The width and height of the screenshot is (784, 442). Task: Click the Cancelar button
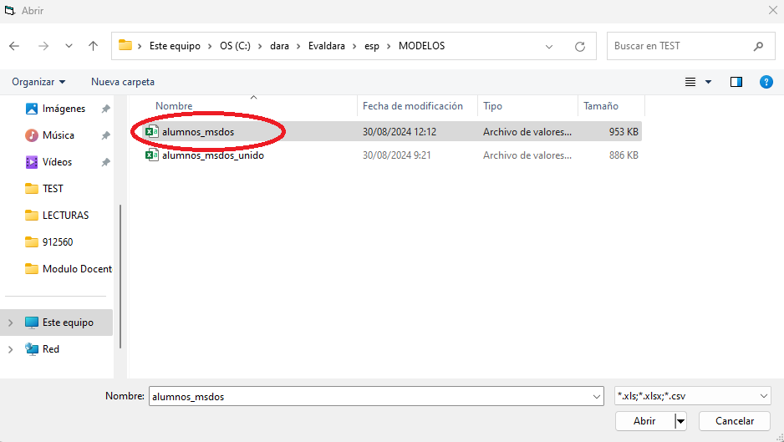point(735,421)
